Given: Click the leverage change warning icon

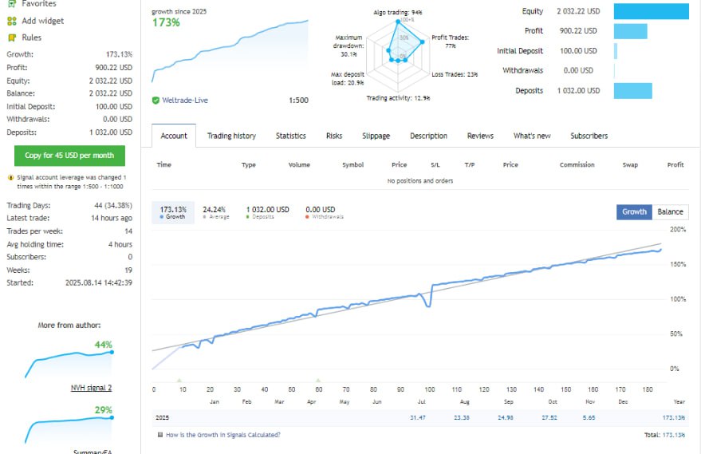Looking at the screenshot, I should tap(10, 177).
